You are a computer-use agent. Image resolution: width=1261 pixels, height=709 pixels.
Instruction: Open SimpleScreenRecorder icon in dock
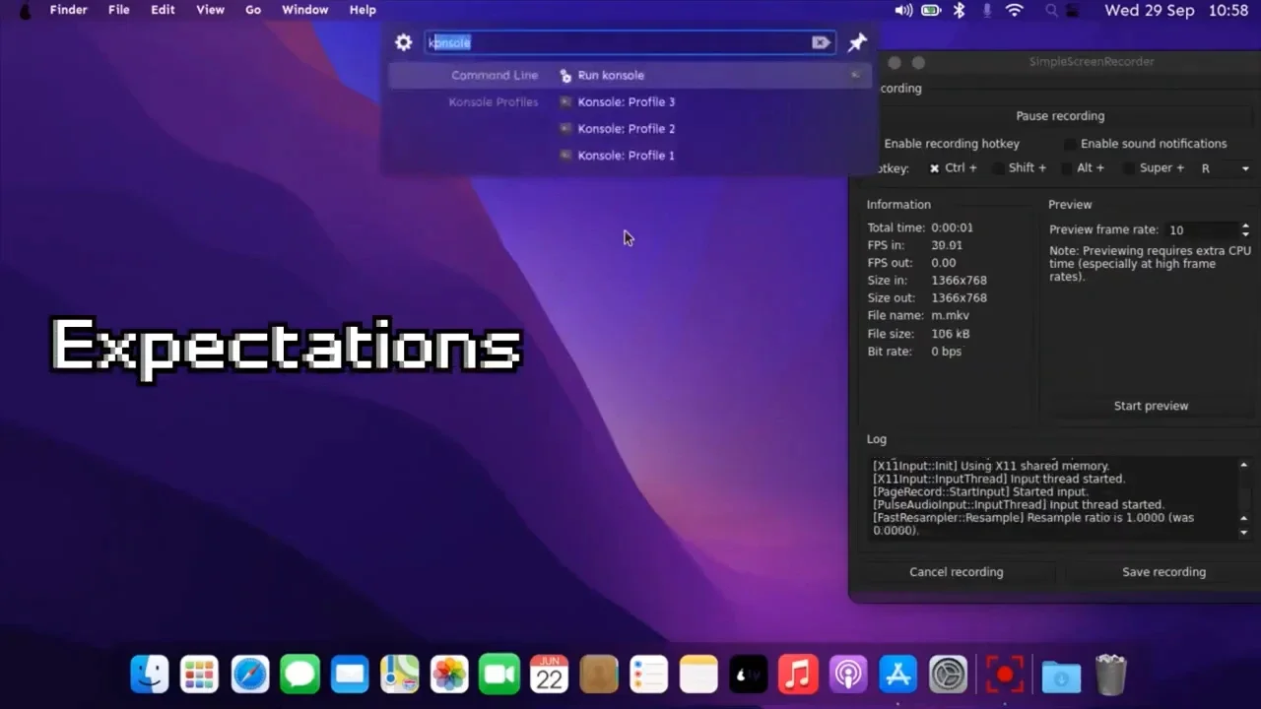coord(1004,675)
